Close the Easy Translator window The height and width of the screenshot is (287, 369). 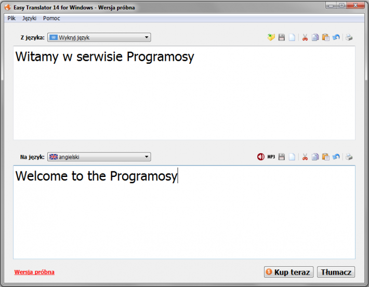pos(355,5)
